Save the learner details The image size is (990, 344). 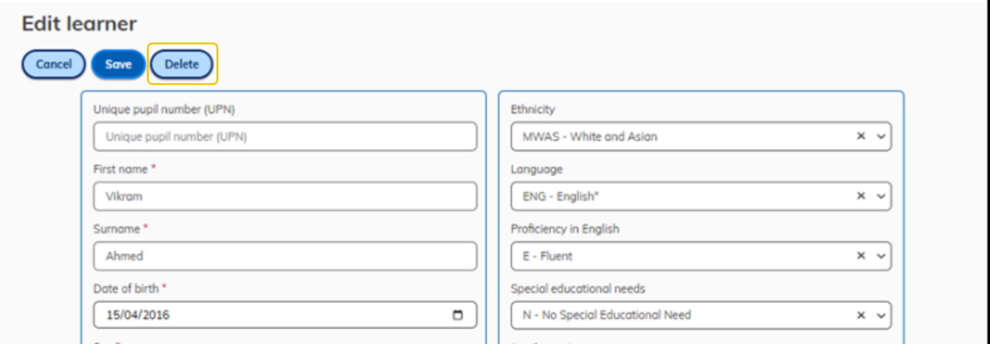point(118,64)
